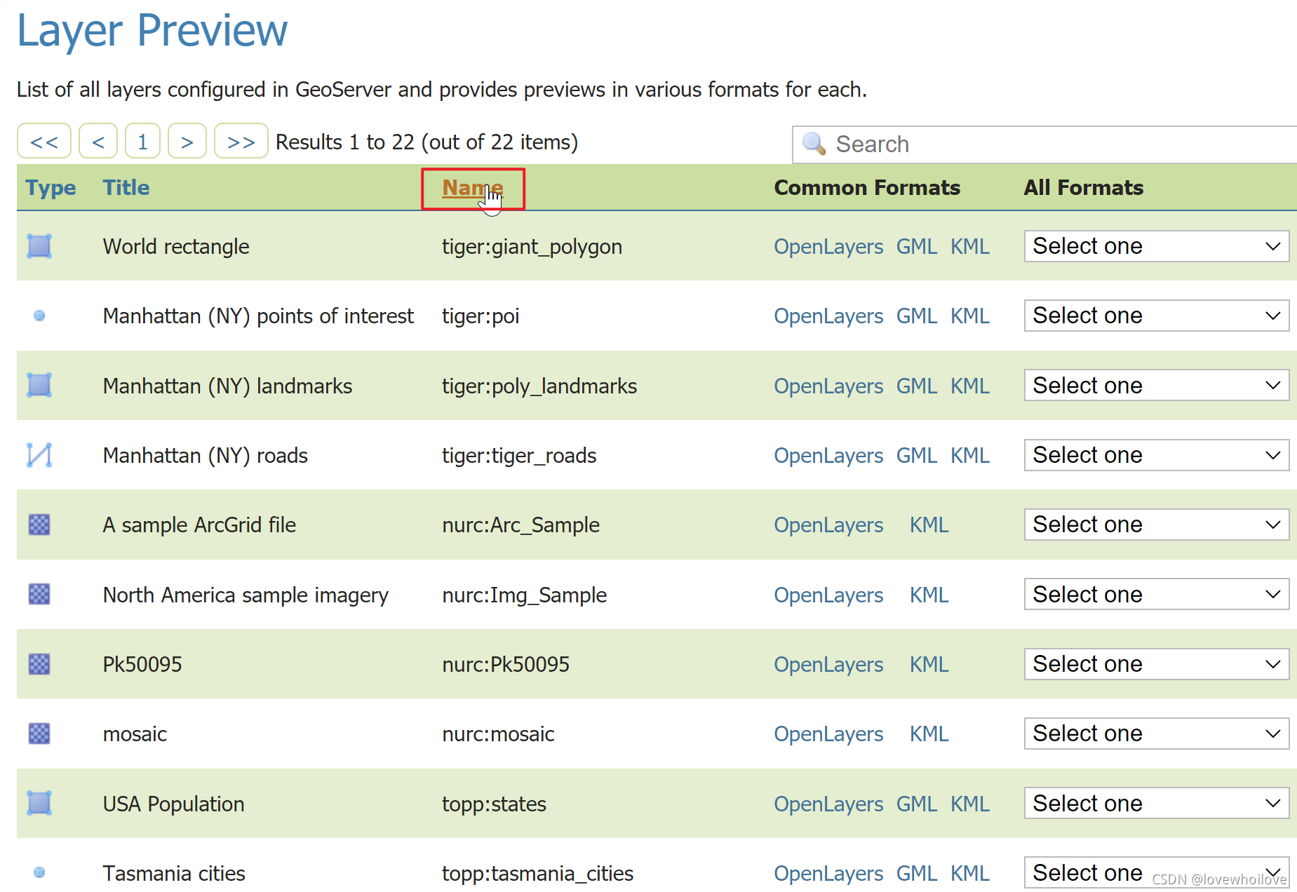Screen dimensions: 1297x892
Task: Open KML preview for nurc:Pk50095
Action: pyautogui.click(x=929, y=664)
